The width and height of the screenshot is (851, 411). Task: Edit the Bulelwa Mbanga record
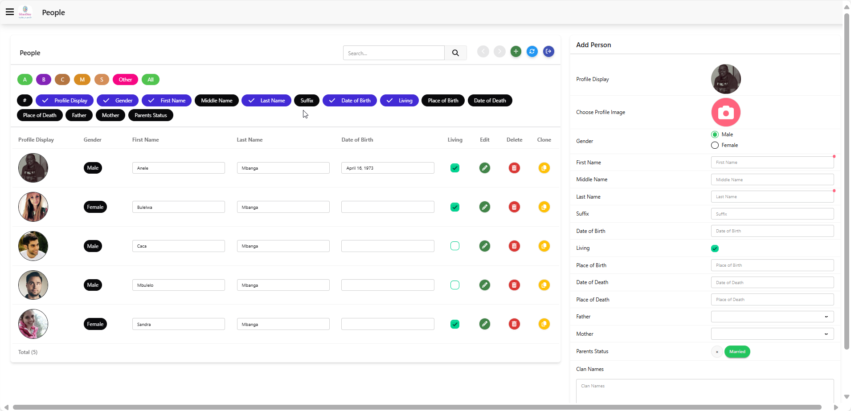(x=485, y=207)
